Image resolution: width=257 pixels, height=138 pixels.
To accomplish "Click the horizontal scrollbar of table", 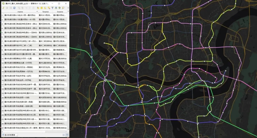I will [x=25, y=132].
